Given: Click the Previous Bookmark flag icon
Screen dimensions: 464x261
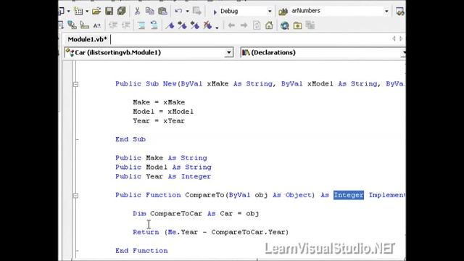Looking at the screenshot, I should click(x=195, y=25).
